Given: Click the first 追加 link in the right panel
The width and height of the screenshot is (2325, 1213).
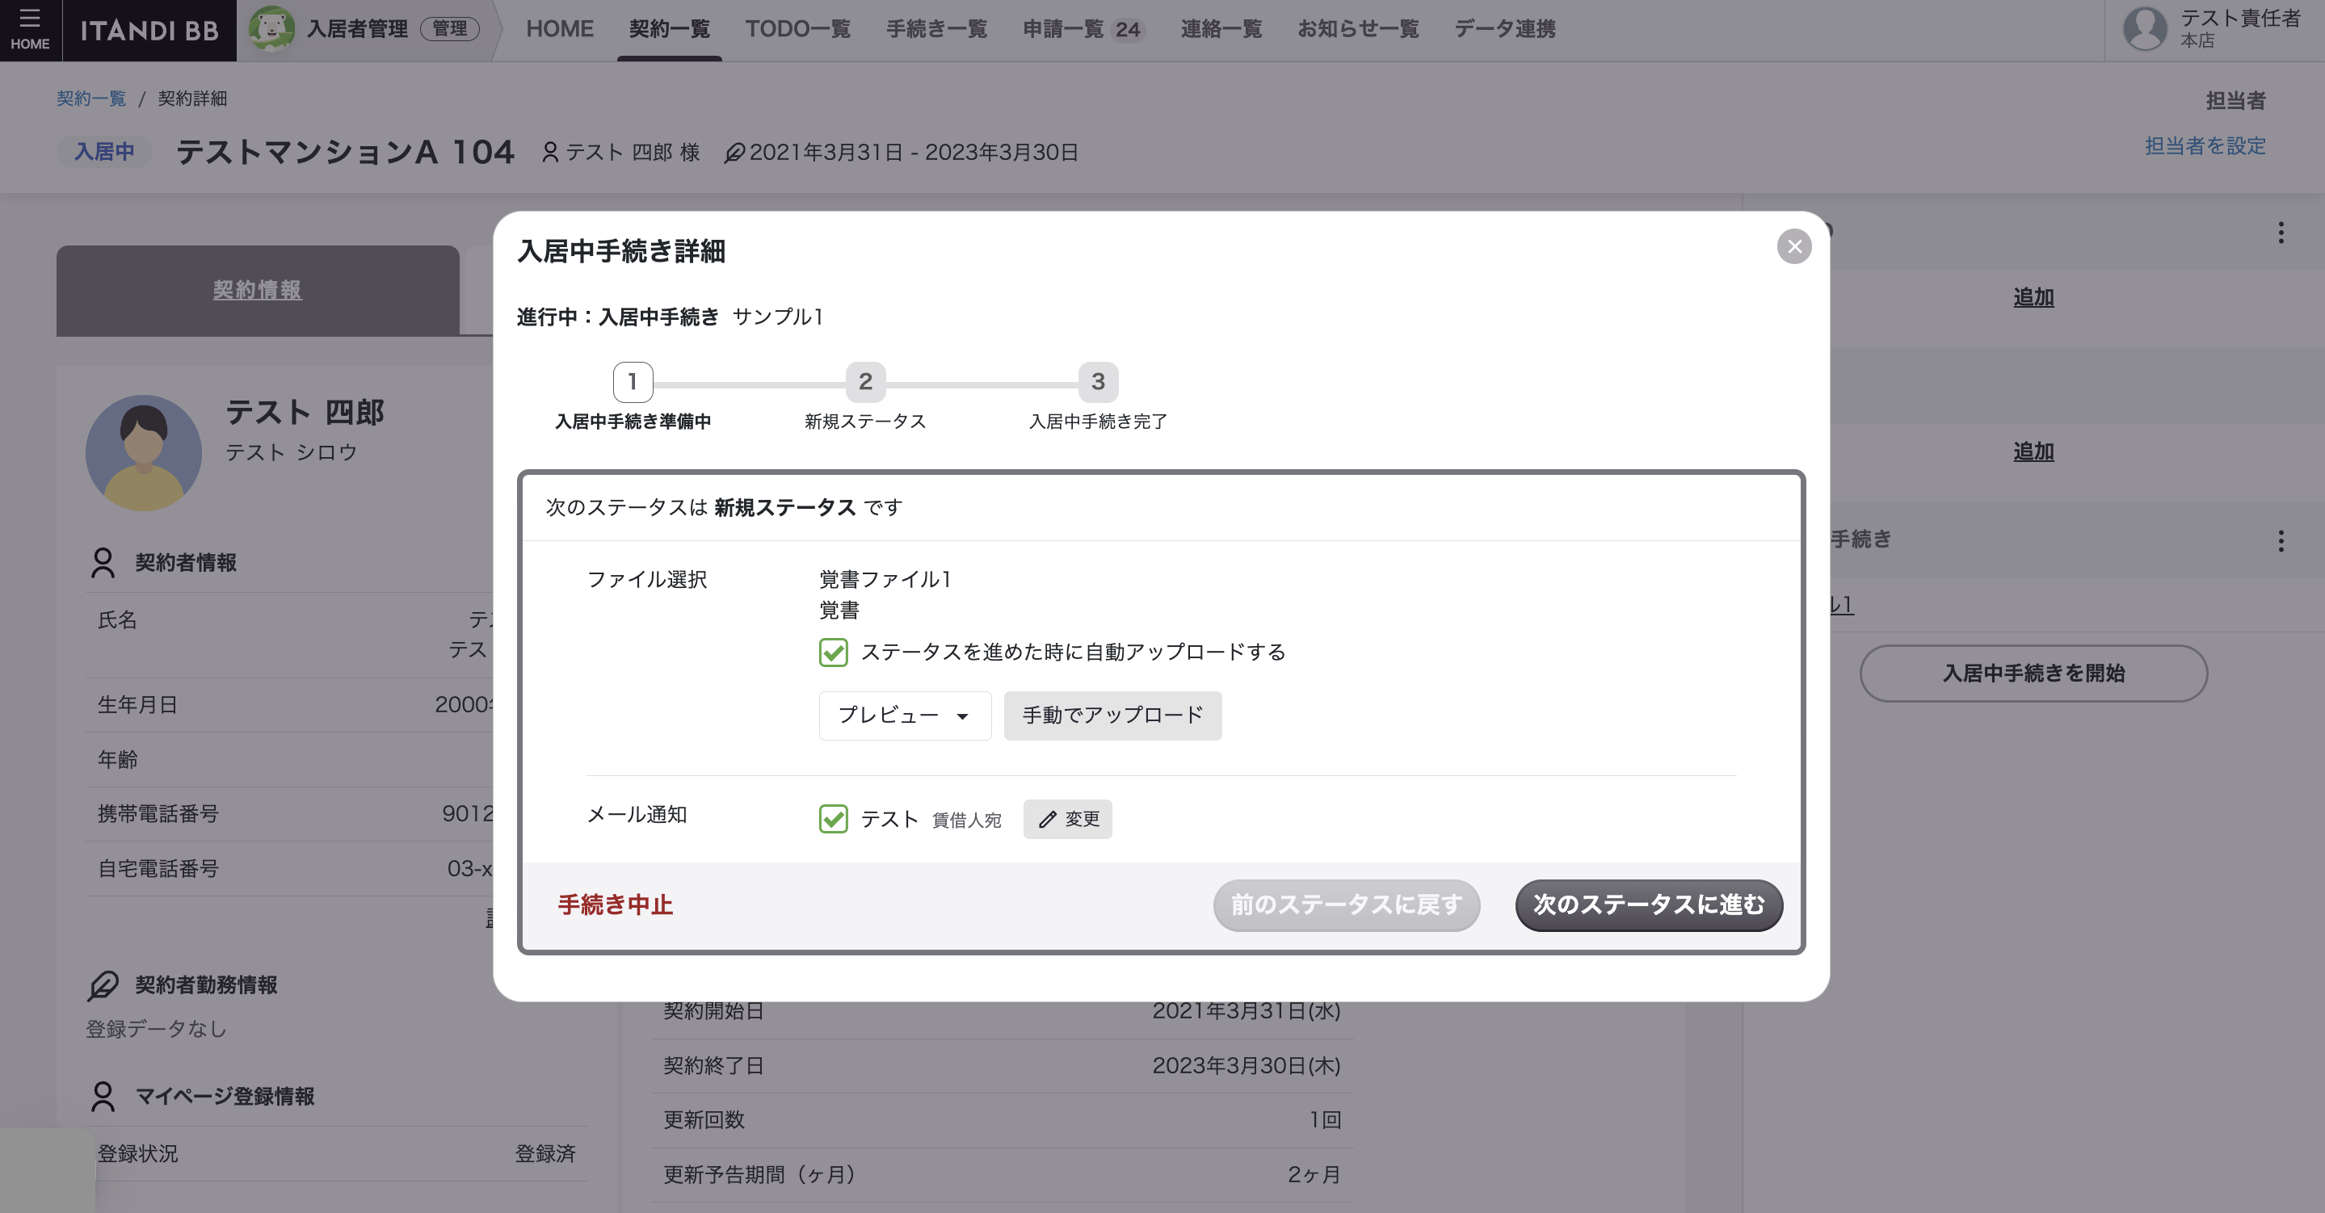Looking at the screenshot, I should pyautogui.click(x=2033, y=298).
